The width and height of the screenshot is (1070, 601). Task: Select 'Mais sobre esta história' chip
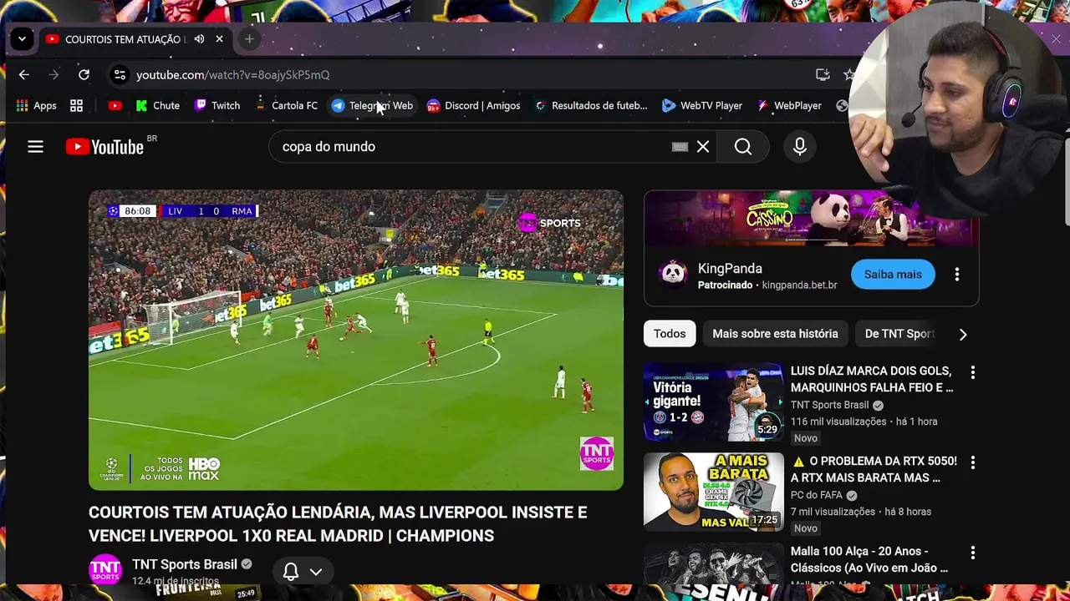click(775, 334)
